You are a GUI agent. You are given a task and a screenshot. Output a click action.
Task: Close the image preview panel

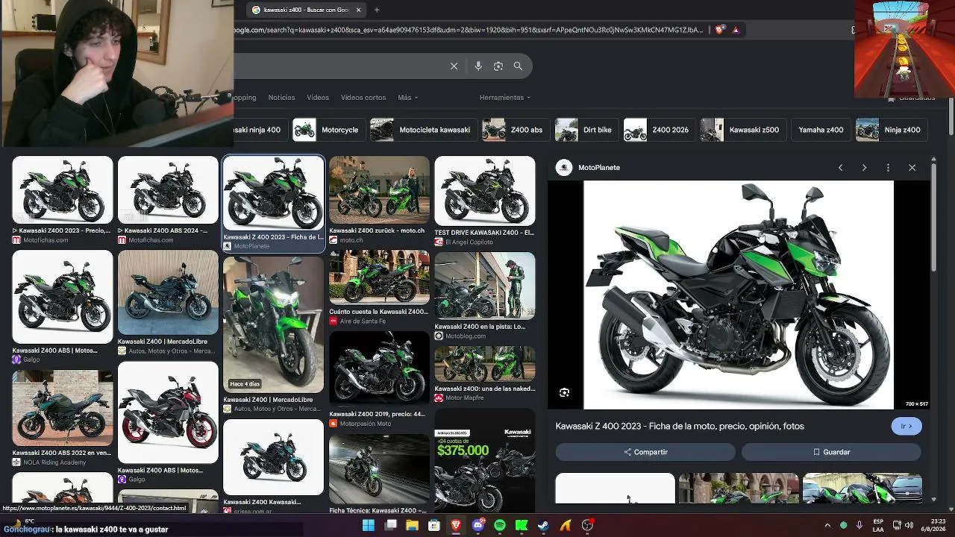[912, 168]
